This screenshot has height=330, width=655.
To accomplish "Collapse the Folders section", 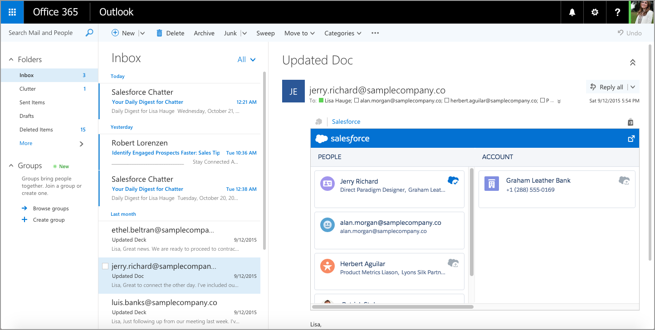I will [11, 59].
